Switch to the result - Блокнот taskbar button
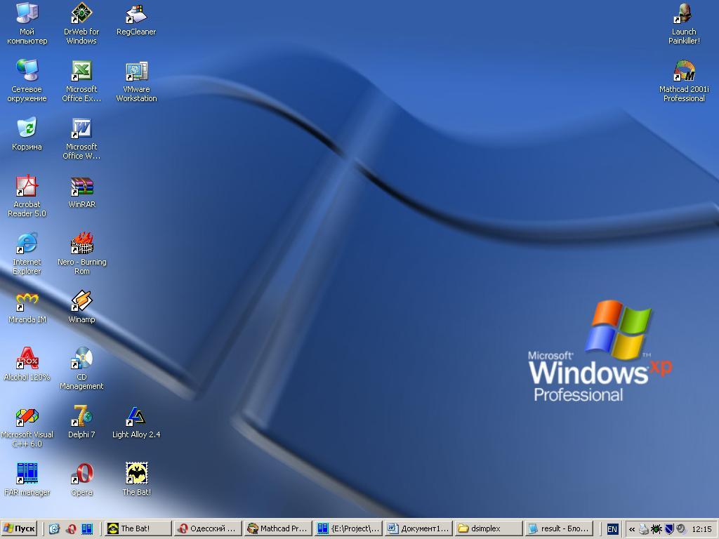 coord(560,528)
